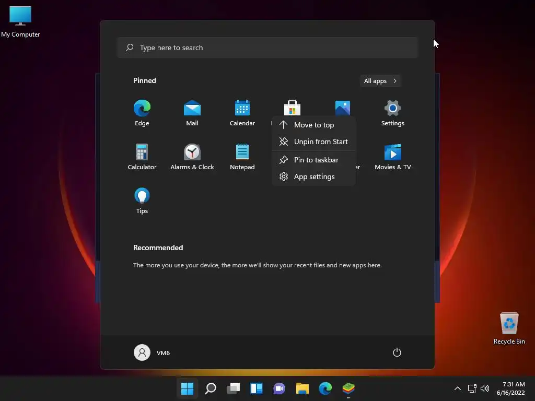Select Move to top in context menu
Screen dimensions: 535x401
coord(313,125)
